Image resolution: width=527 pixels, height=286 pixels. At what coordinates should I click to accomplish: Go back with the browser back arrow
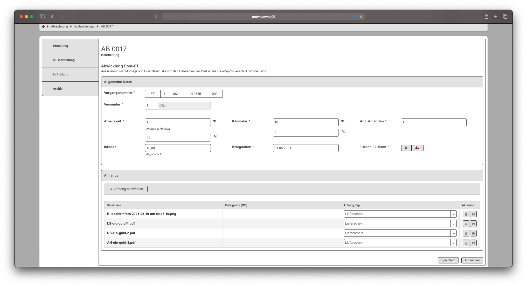[52, 17]
